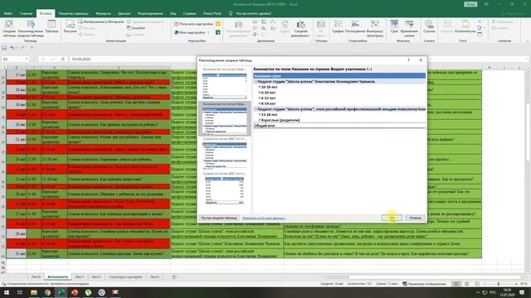
Task: Switch to the Excel taskbar icon
Action: point(61,292)
